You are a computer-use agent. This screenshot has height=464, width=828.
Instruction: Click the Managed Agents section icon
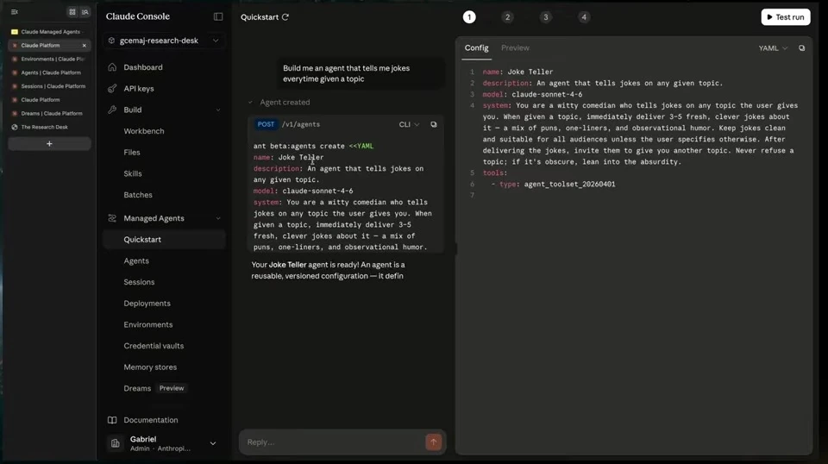pyautogui.click(x=112, y=218)
